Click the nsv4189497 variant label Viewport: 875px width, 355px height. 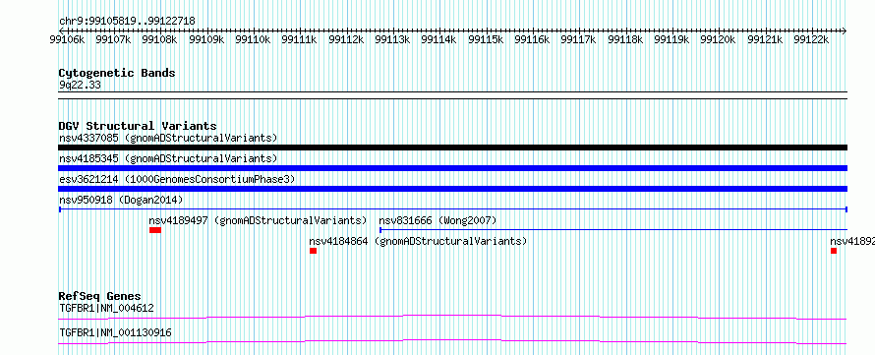tap(258, 220)
